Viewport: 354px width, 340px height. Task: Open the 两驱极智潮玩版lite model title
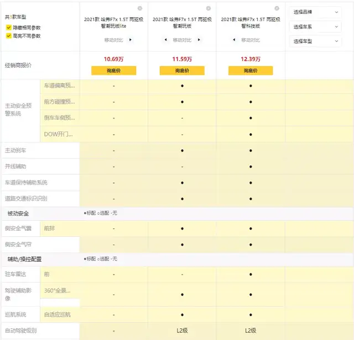click(113, 23)
